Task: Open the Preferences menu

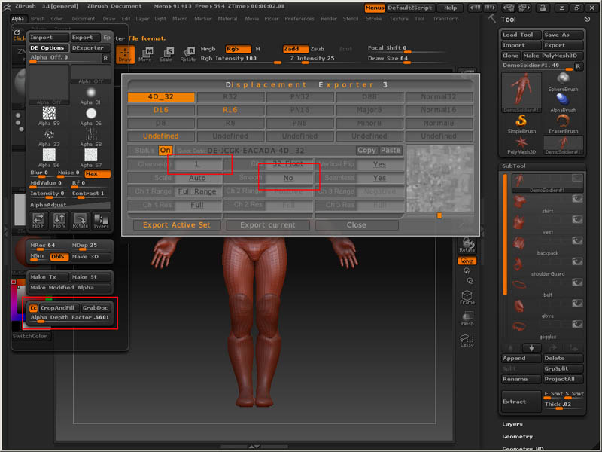Action: click(x=299, y=18)
